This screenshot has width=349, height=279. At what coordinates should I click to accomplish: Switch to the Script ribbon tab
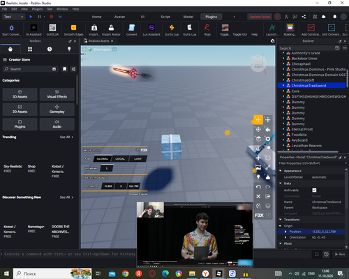pyautogui.click(x=165, y=17)
